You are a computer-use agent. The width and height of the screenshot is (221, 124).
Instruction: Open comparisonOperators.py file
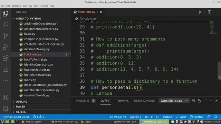[41, 39]
